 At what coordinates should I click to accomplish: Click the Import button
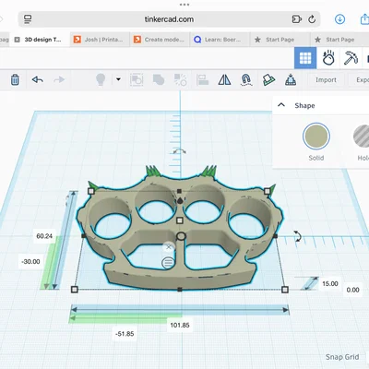[326, 80]
